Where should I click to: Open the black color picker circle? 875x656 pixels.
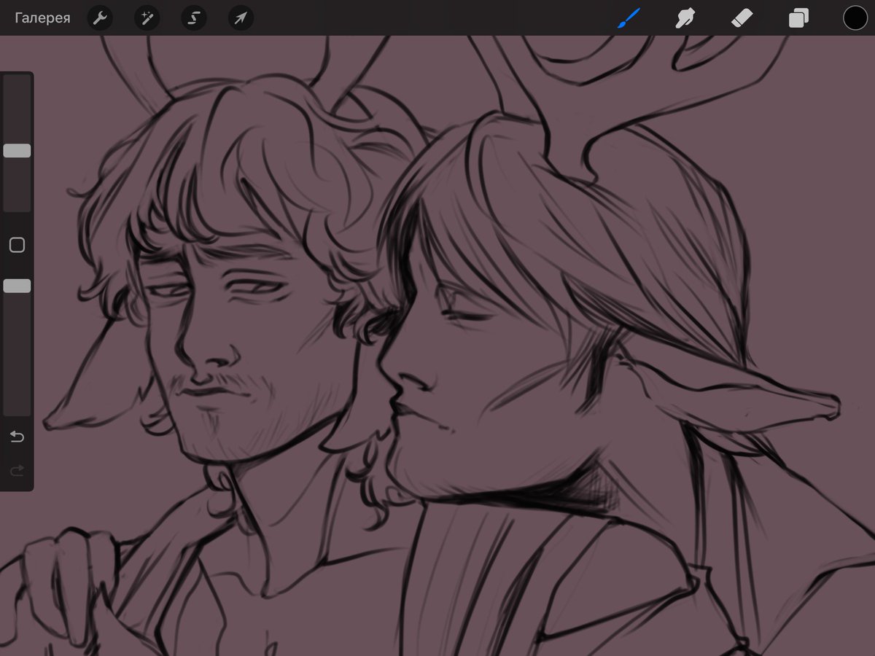855,18
